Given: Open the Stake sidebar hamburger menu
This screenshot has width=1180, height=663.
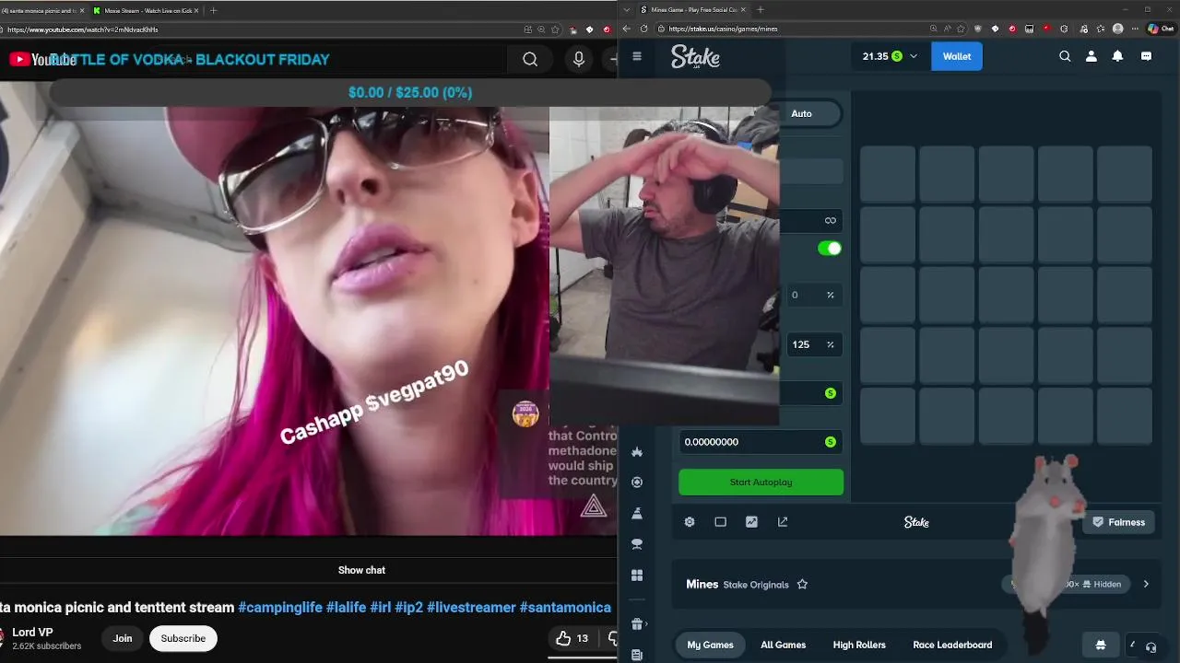Looking at the screenshot, I should coord(637,56).
